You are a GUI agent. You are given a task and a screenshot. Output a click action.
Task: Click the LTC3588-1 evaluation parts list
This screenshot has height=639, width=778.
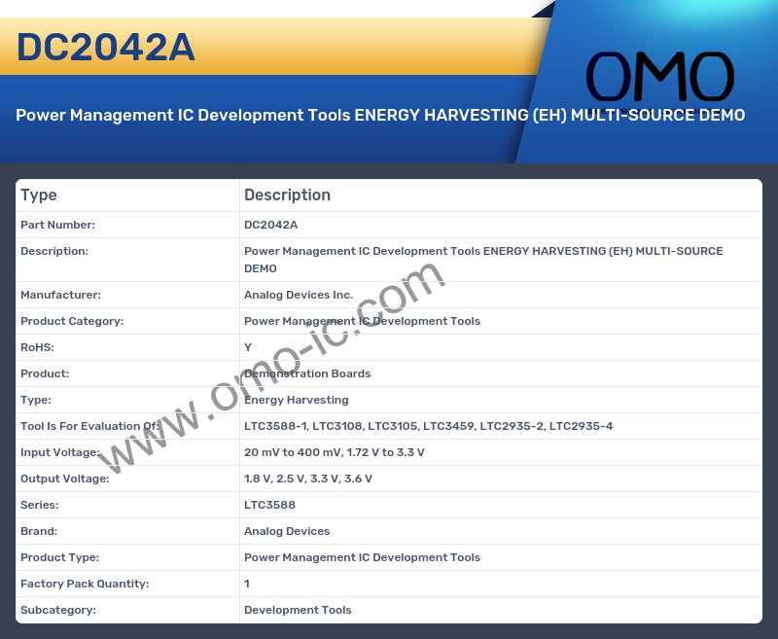428,426
